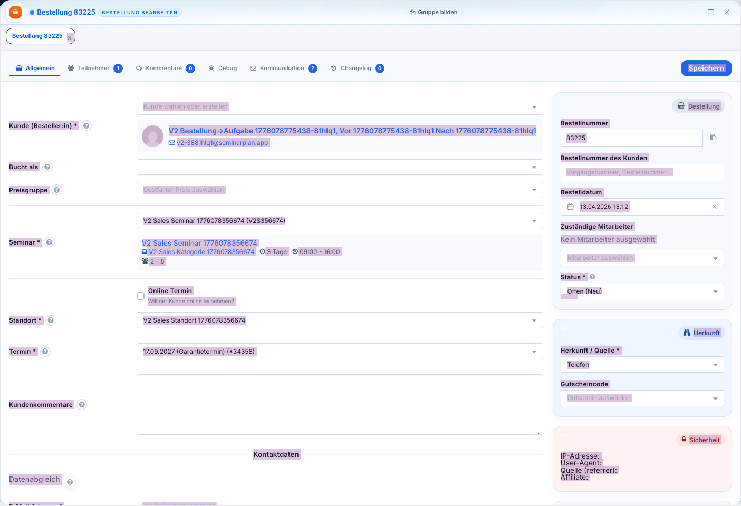Click into the Kundenkommentare text area
The height and width of the screenshot is (506, 741).
339,404
